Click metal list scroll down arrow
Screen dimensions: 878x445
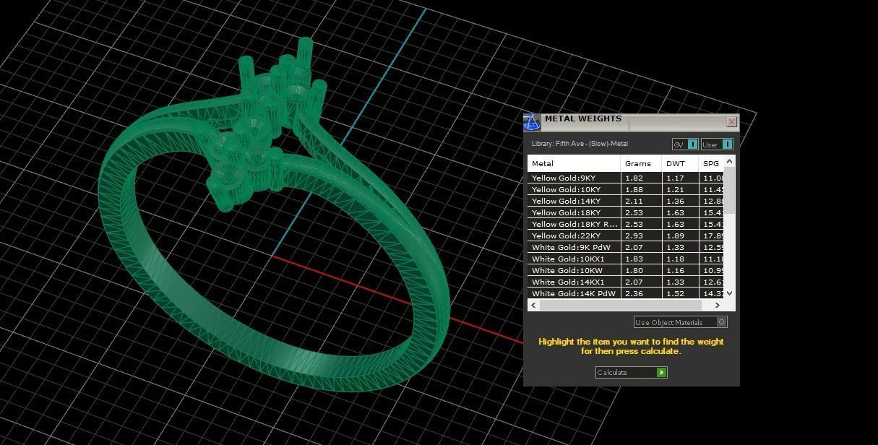pos(729,293)
